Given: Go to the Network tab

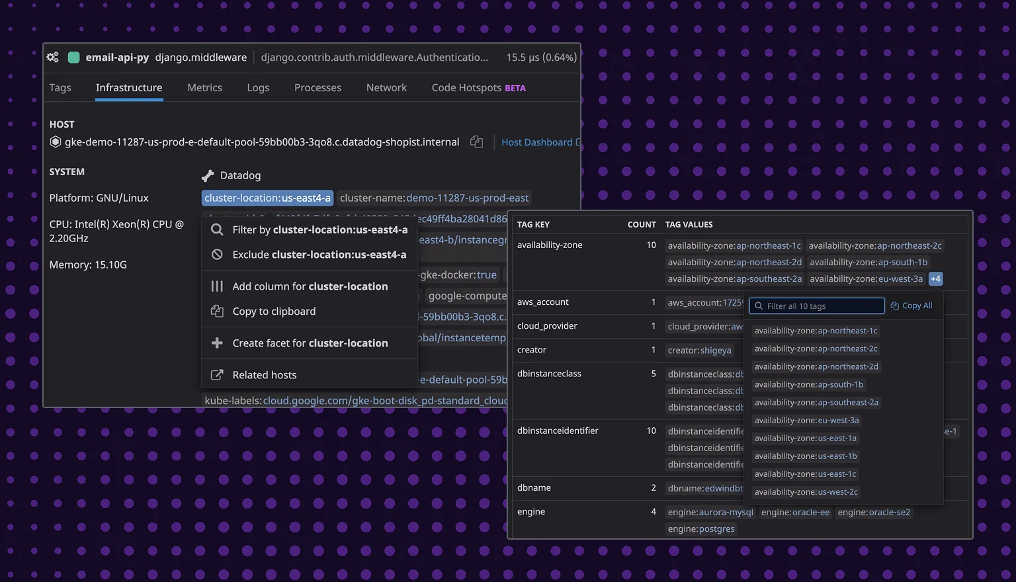Looking at the screenshot, I should point(386,88).
